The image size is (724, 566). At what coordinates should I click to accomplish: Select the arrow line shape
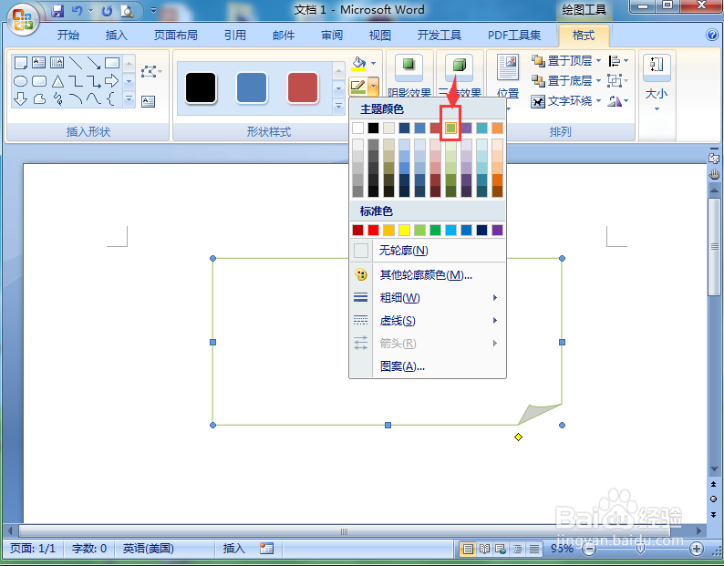tap(94, 62)
